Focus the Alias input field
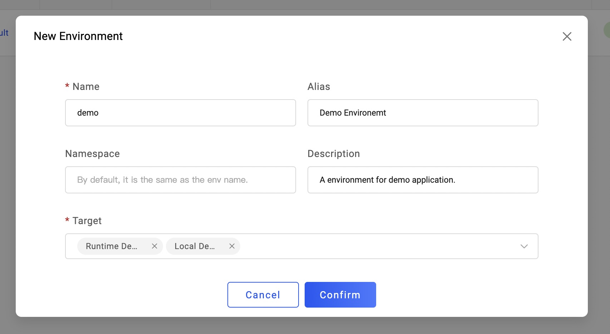The width and height of the screenshot is (610, 334). point(423,113)
